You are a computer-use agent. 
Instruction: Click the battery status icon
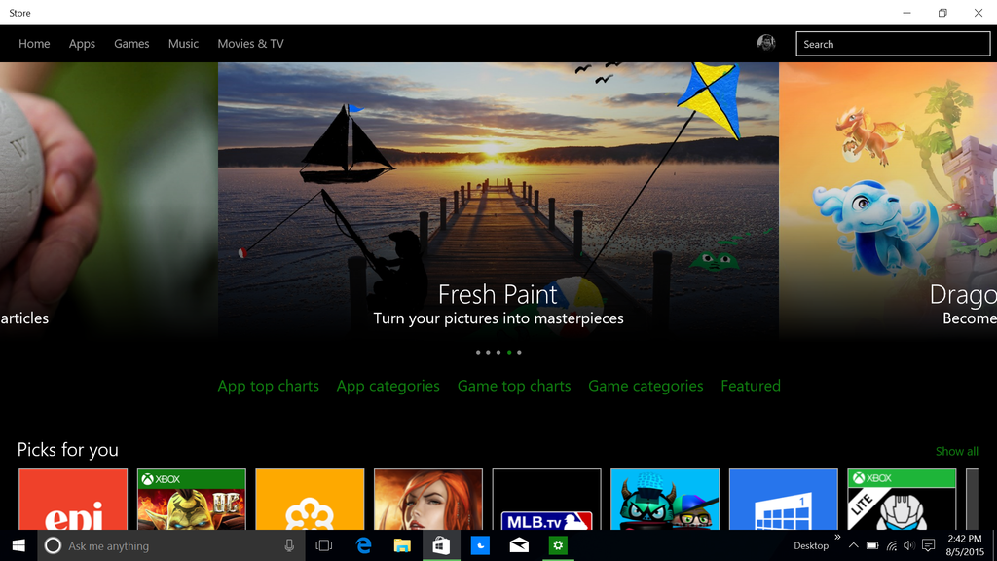[872, 545]
